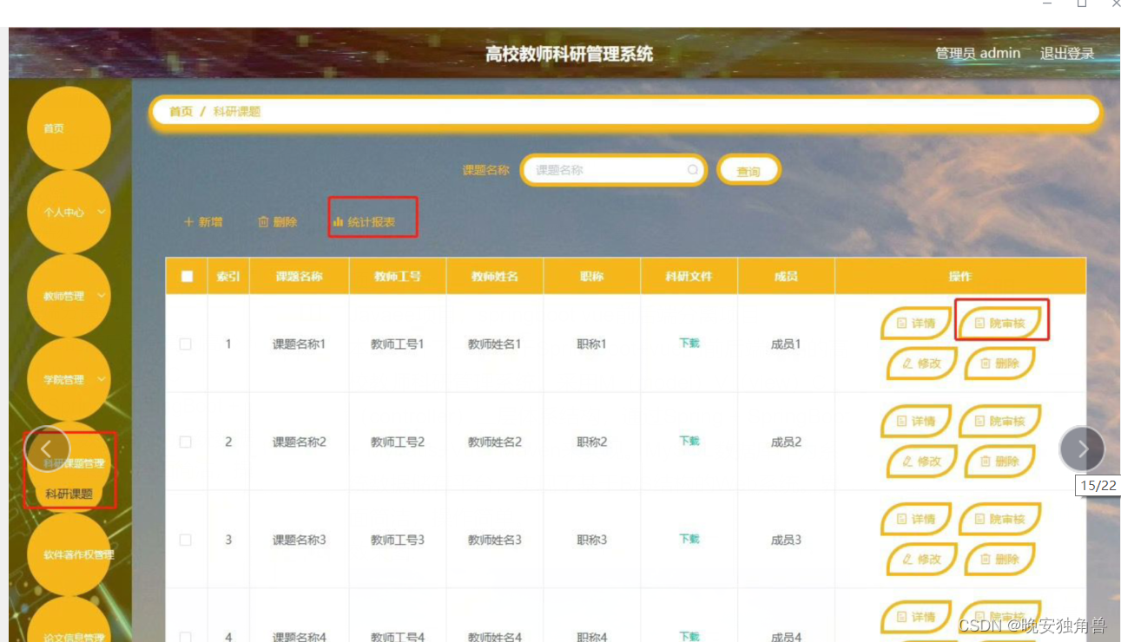1121x642 pixels.
Task: Click cell 课题名称2
Action: (300, 442)
